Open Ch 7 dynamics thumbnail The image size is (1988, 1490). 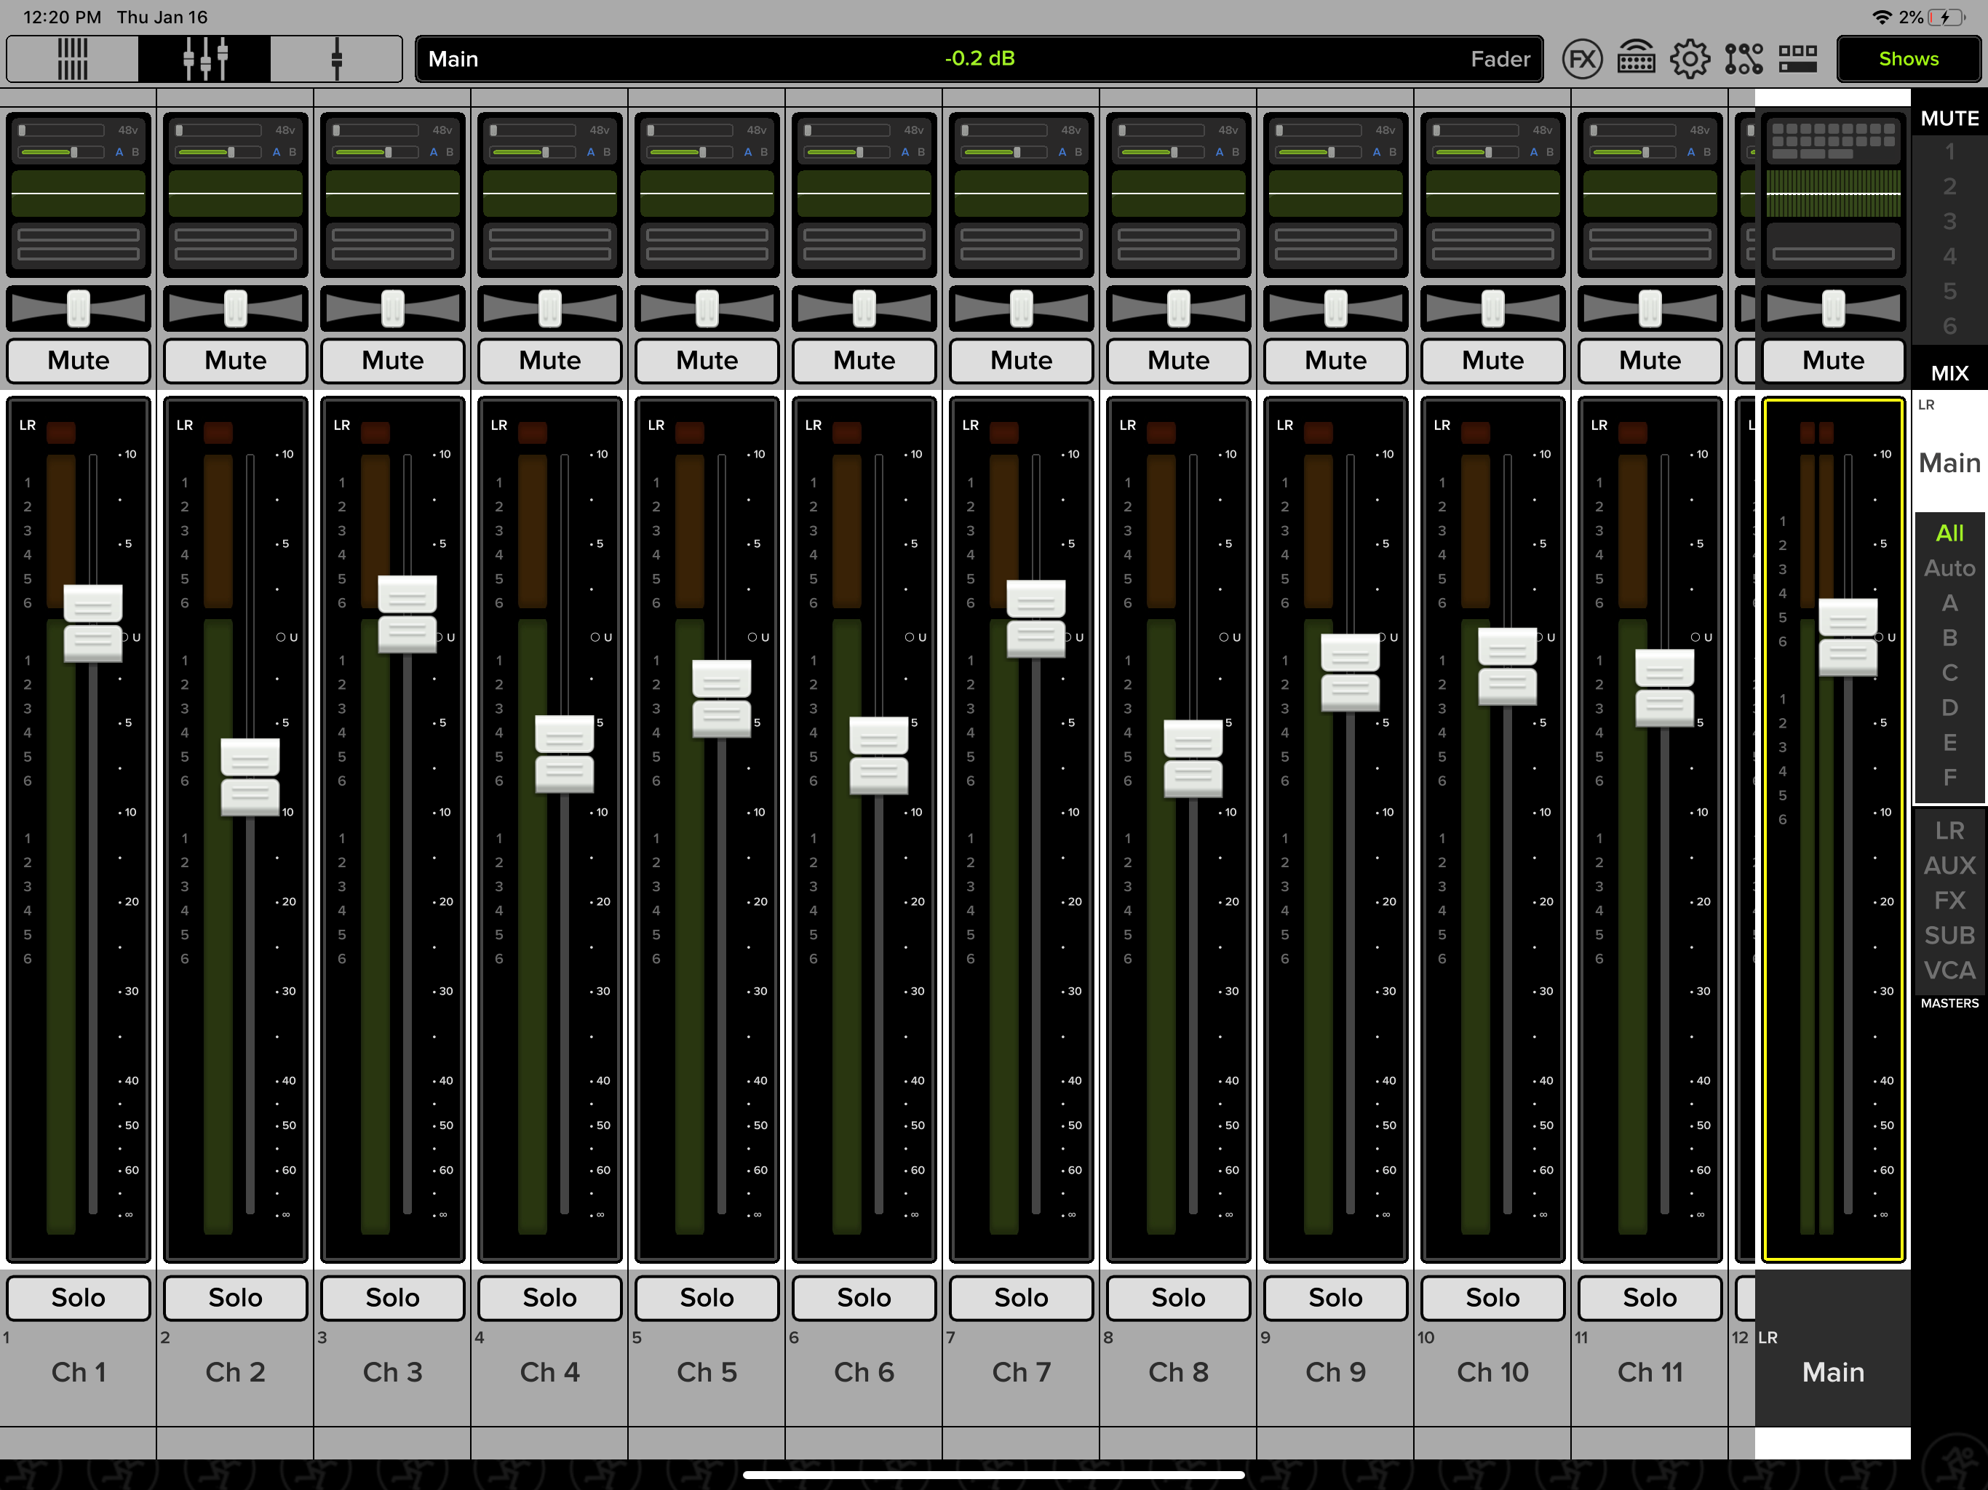1021,244
